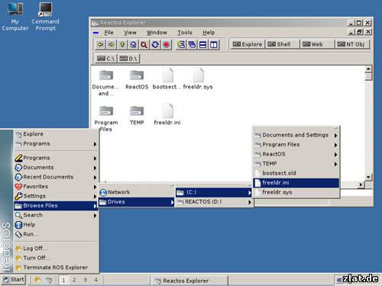
Task: Switch to virtual desktop 2
Action: click(74, 280)
